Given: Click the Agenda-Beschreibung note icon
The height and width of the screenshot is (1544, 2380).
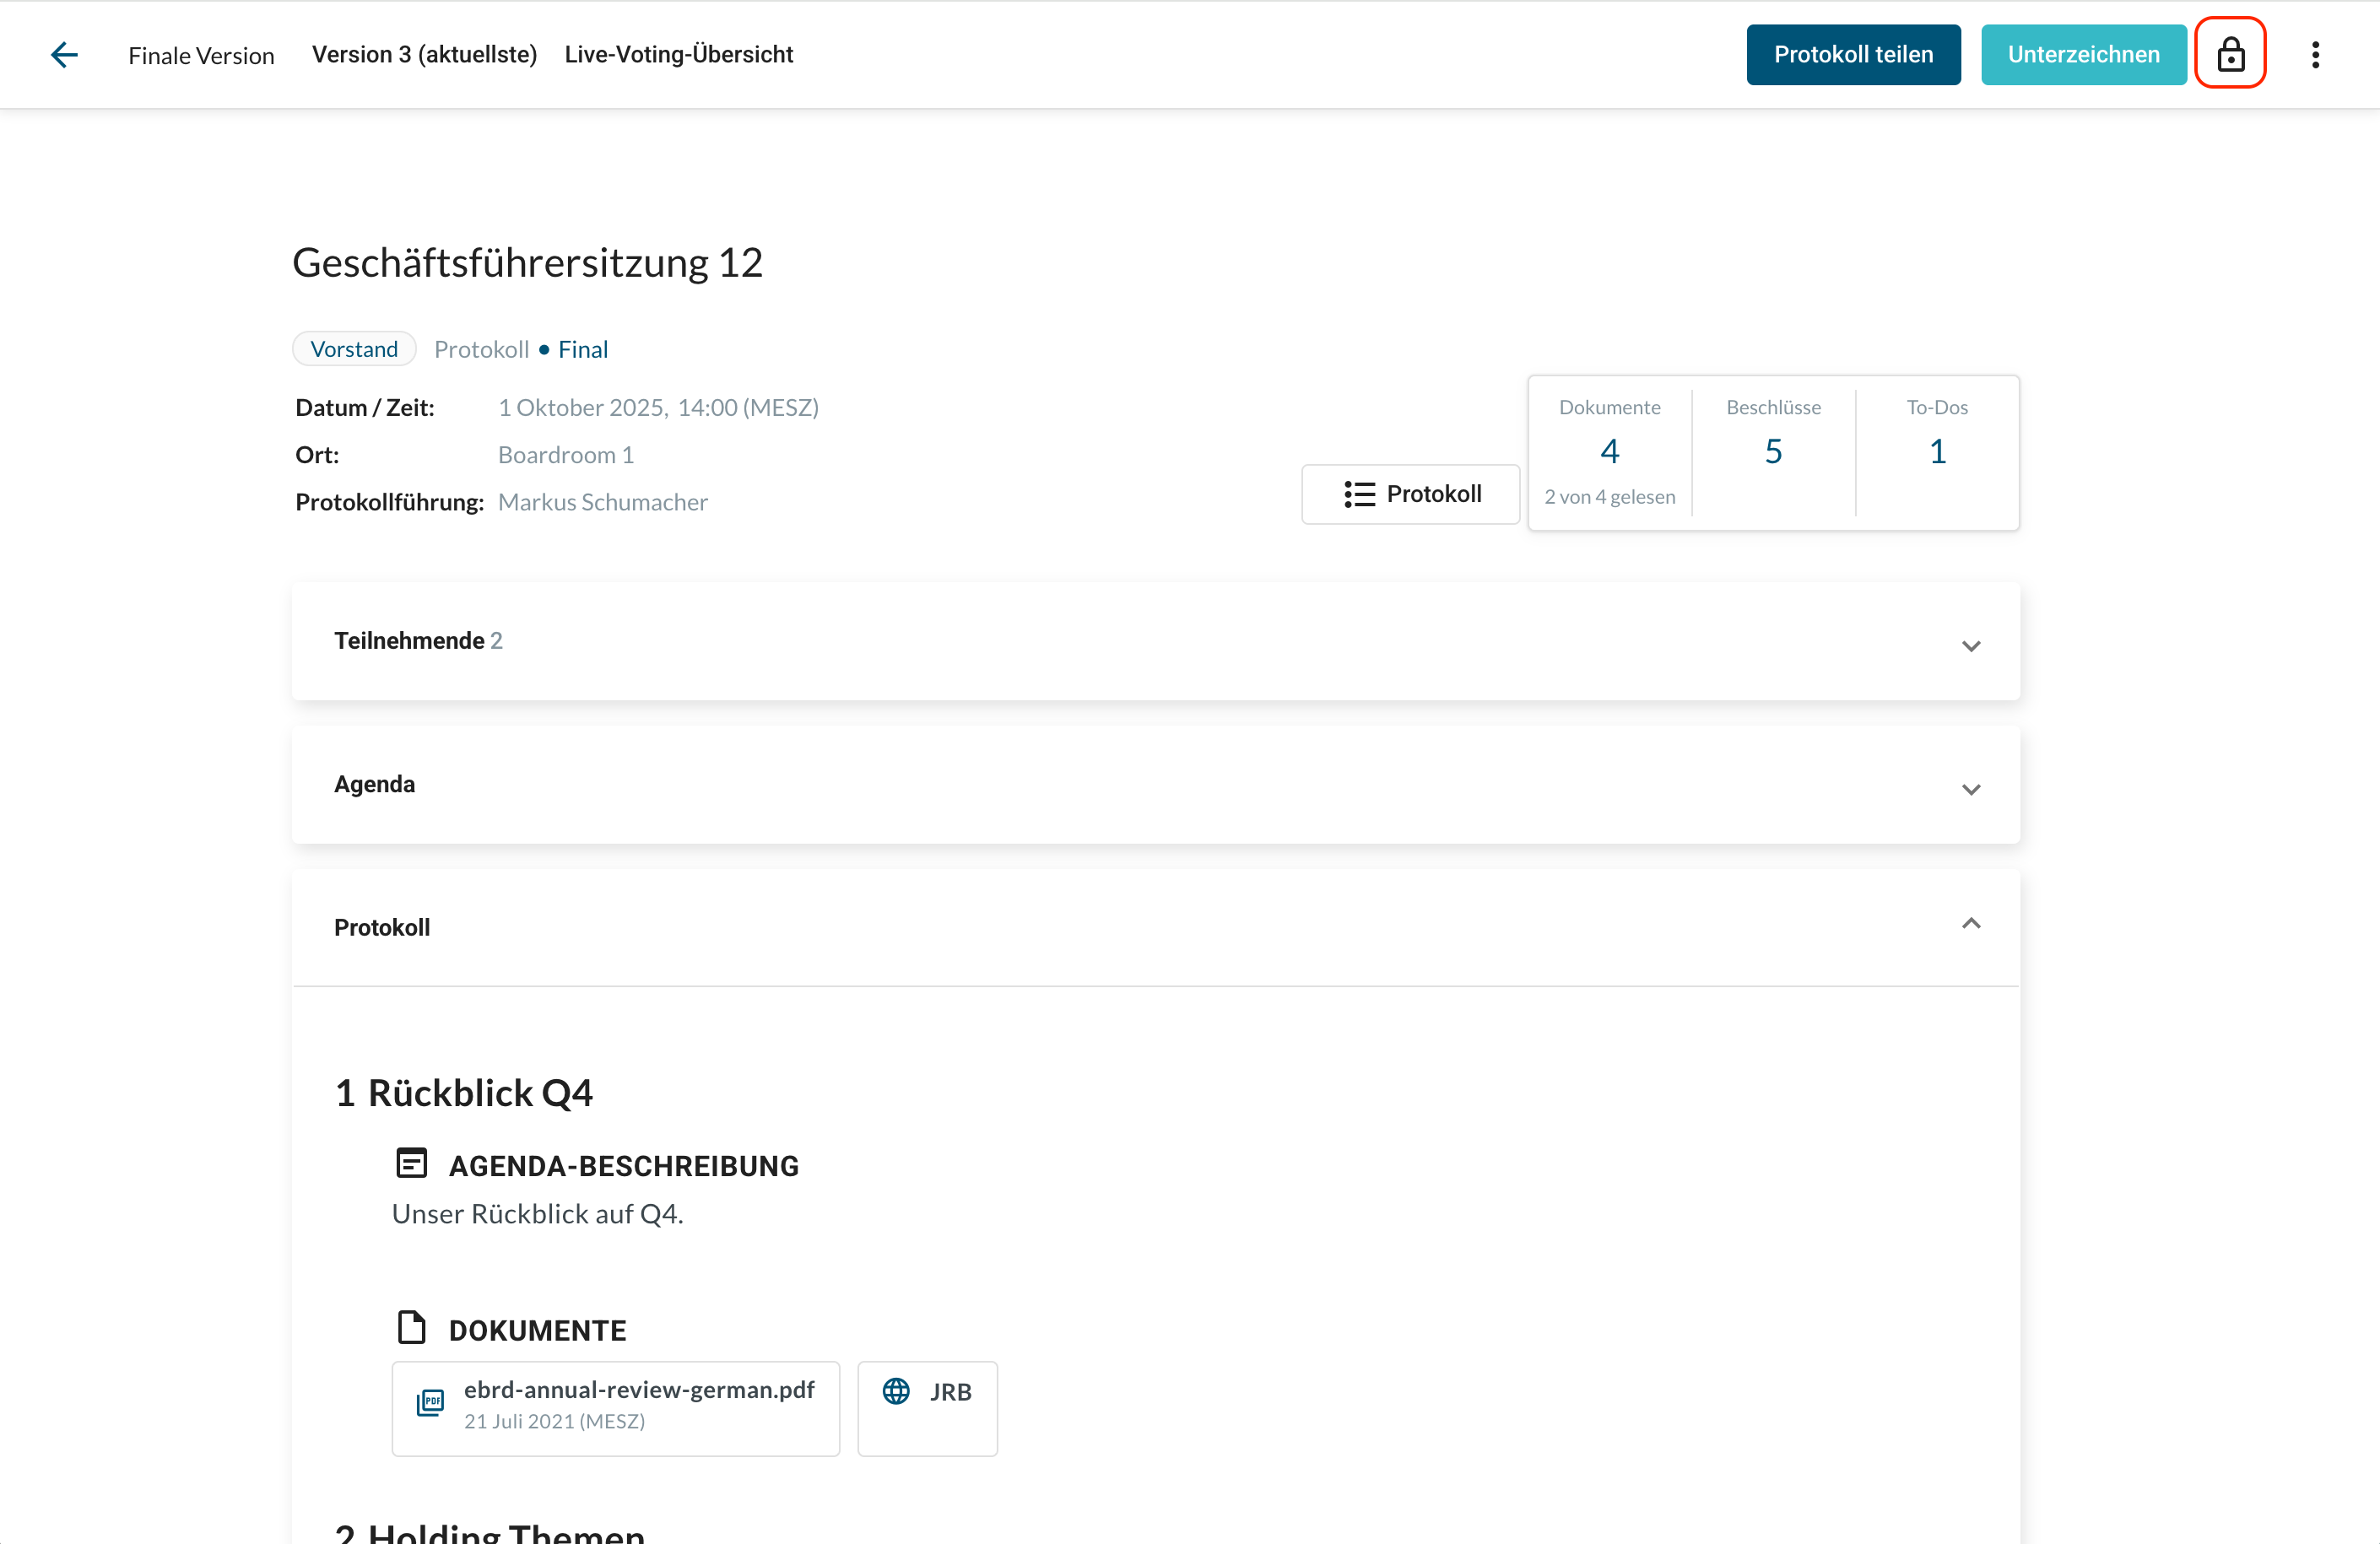Looking at the screenshot, I should (411, 1163).
